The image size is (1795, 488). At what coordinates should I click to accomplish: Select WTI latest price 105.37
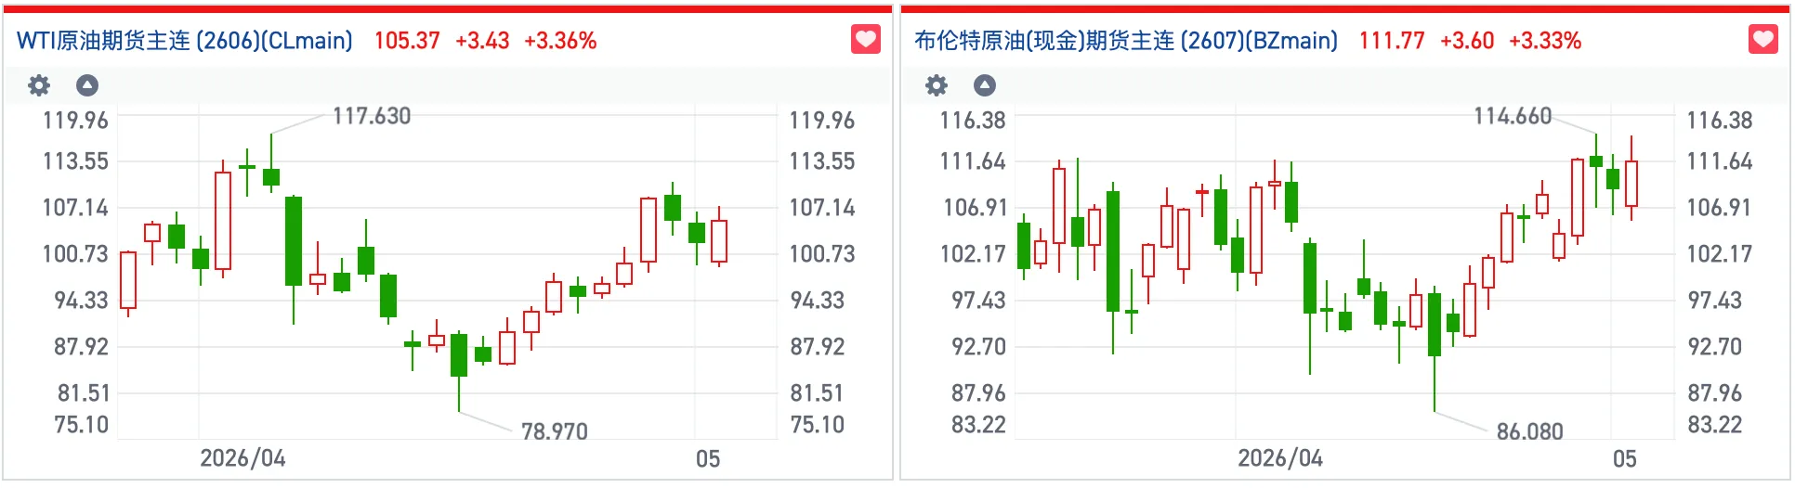pos(407,41)
